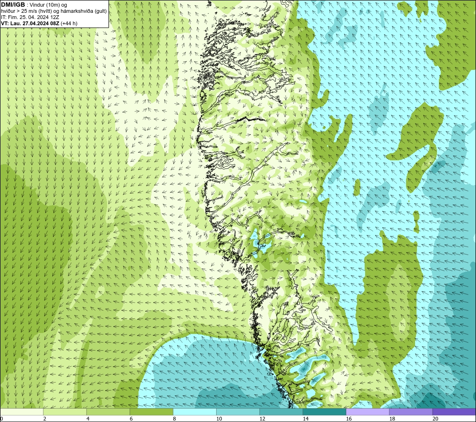Click the valid time line 'VT: Lau. 27.04.2024 08Z'
Image resolution: width=476 pixels, height=422 pixels.
coord(30,23)
